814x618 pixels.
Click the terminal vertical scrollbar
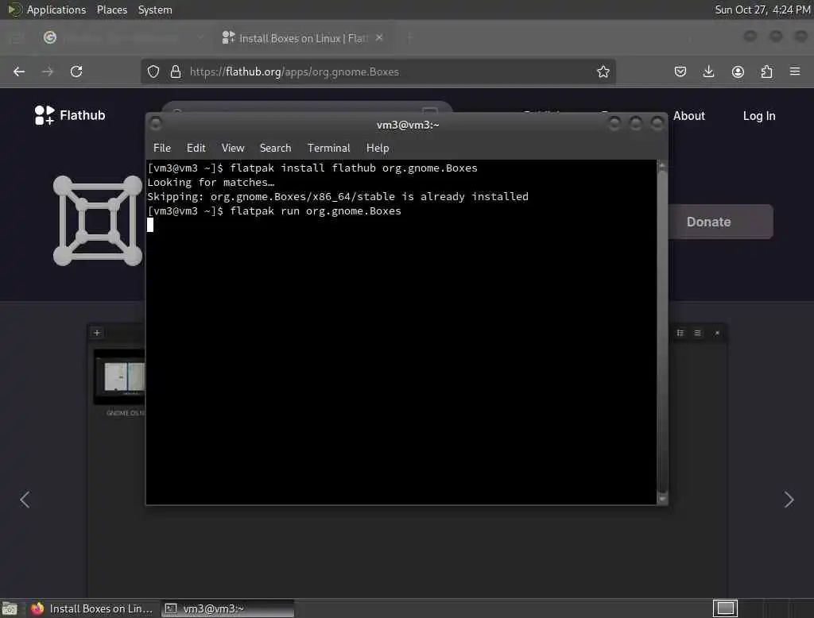point(662,332)
